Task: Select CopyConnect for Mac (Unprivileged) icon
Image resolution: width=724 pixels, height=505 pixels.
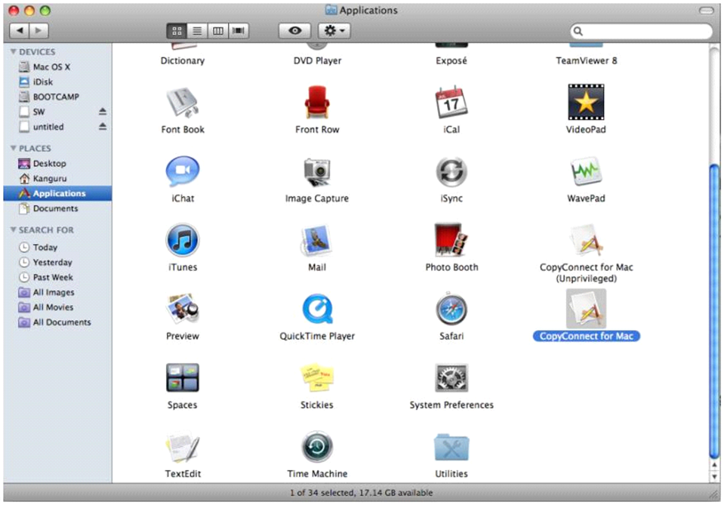Action: pos(586,240)
